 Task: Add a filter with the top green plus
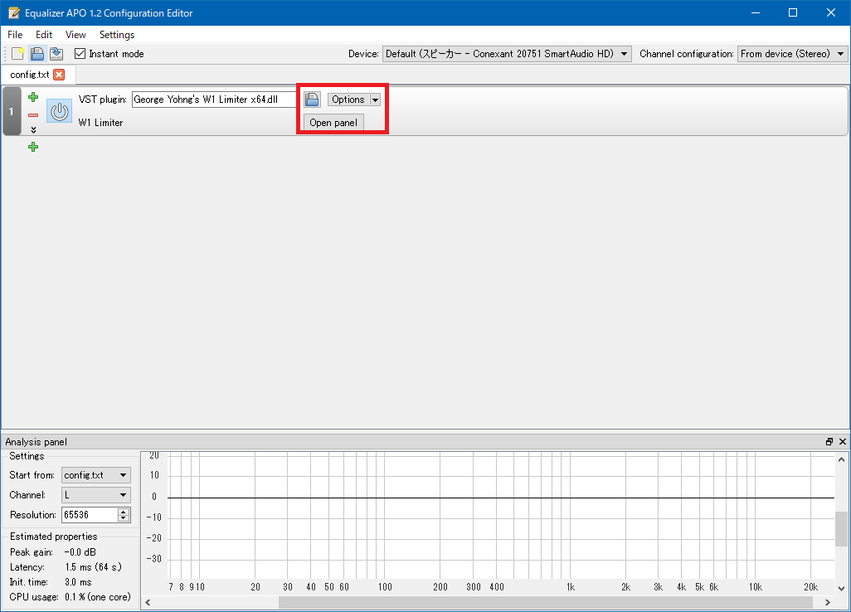coord(33,97)
